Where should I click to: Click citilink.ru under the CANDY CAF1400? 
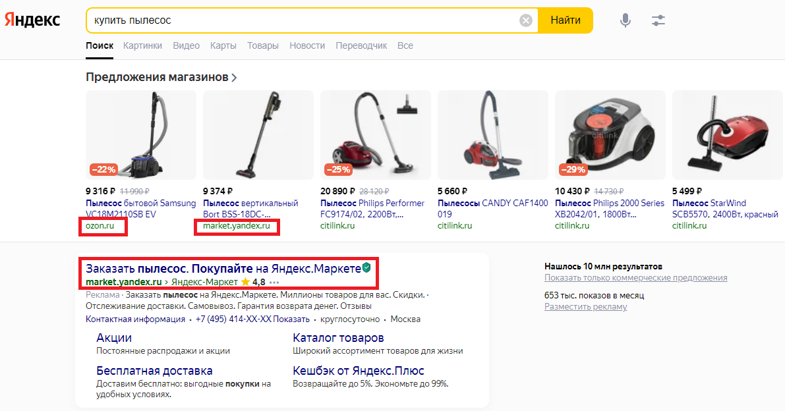455,225
